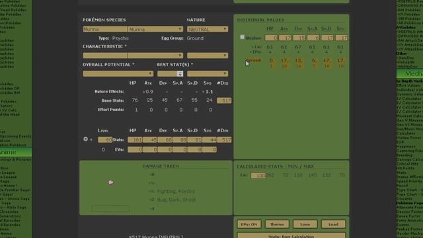Open the Pokémon Species dropdown showing Munna
This screenshot has height=238, width=423.
pos(155,29)
